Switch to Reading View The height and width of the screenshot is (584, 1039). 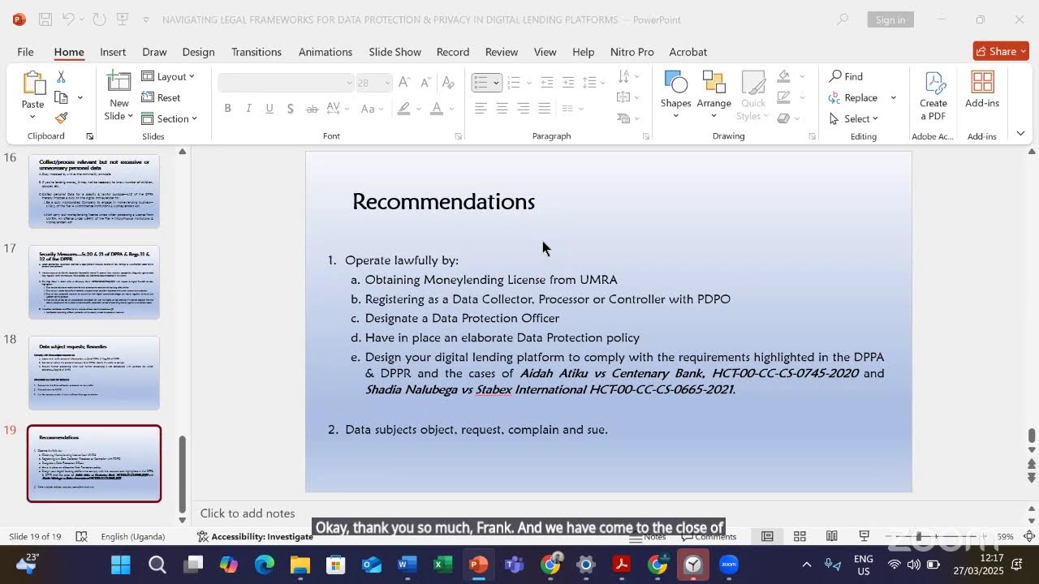(x=832, y=536)
